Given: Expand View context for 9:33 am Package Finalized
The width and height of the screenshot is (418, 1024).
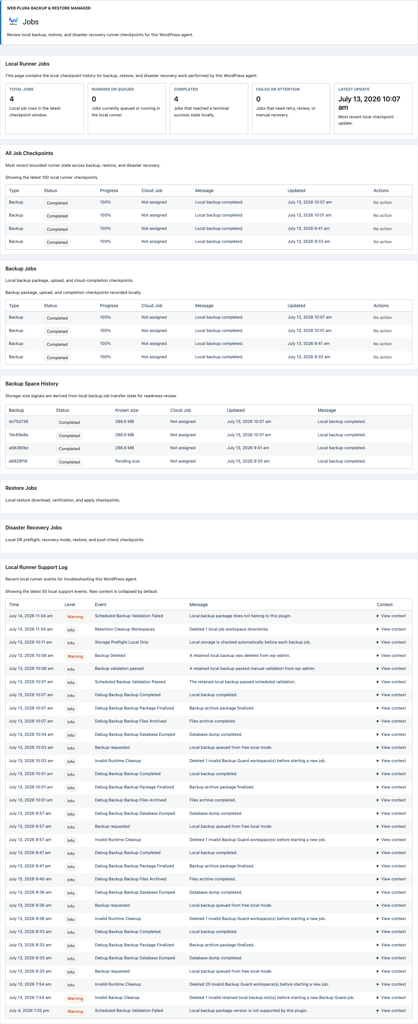Looking at the screenshot, I should [x=391, y=945].
